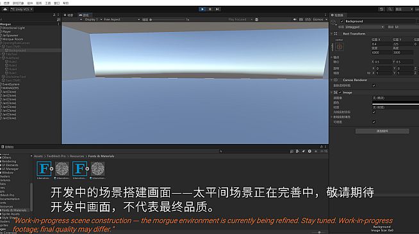
Task: Click the Add Component button
Action: tap(382, 131)
